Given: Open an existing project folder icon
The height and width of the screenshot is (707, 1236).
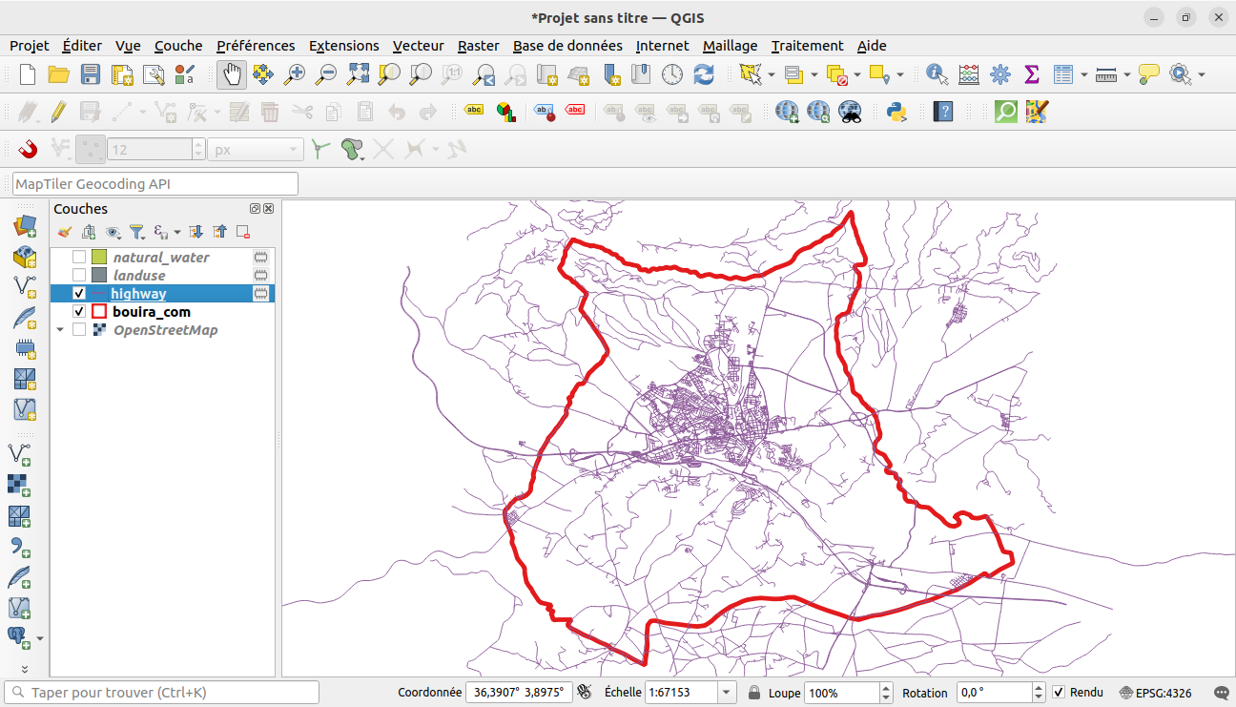Looking at the screenshot, I should tap(59, 74).
